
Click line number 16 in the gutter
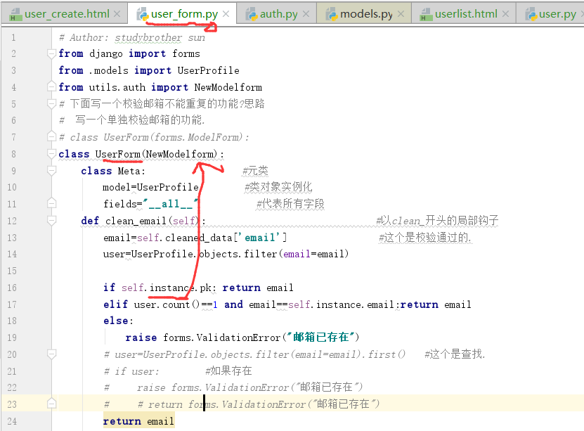click(12, 288)
